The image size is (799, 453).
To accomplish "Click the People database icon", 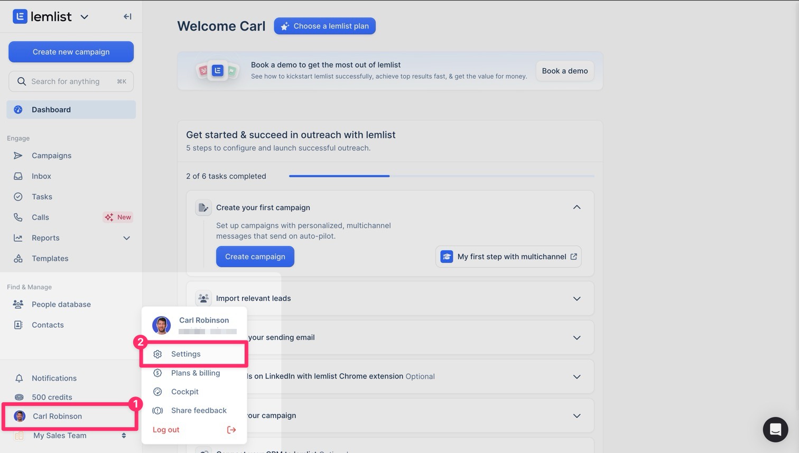I will (18, 305).
